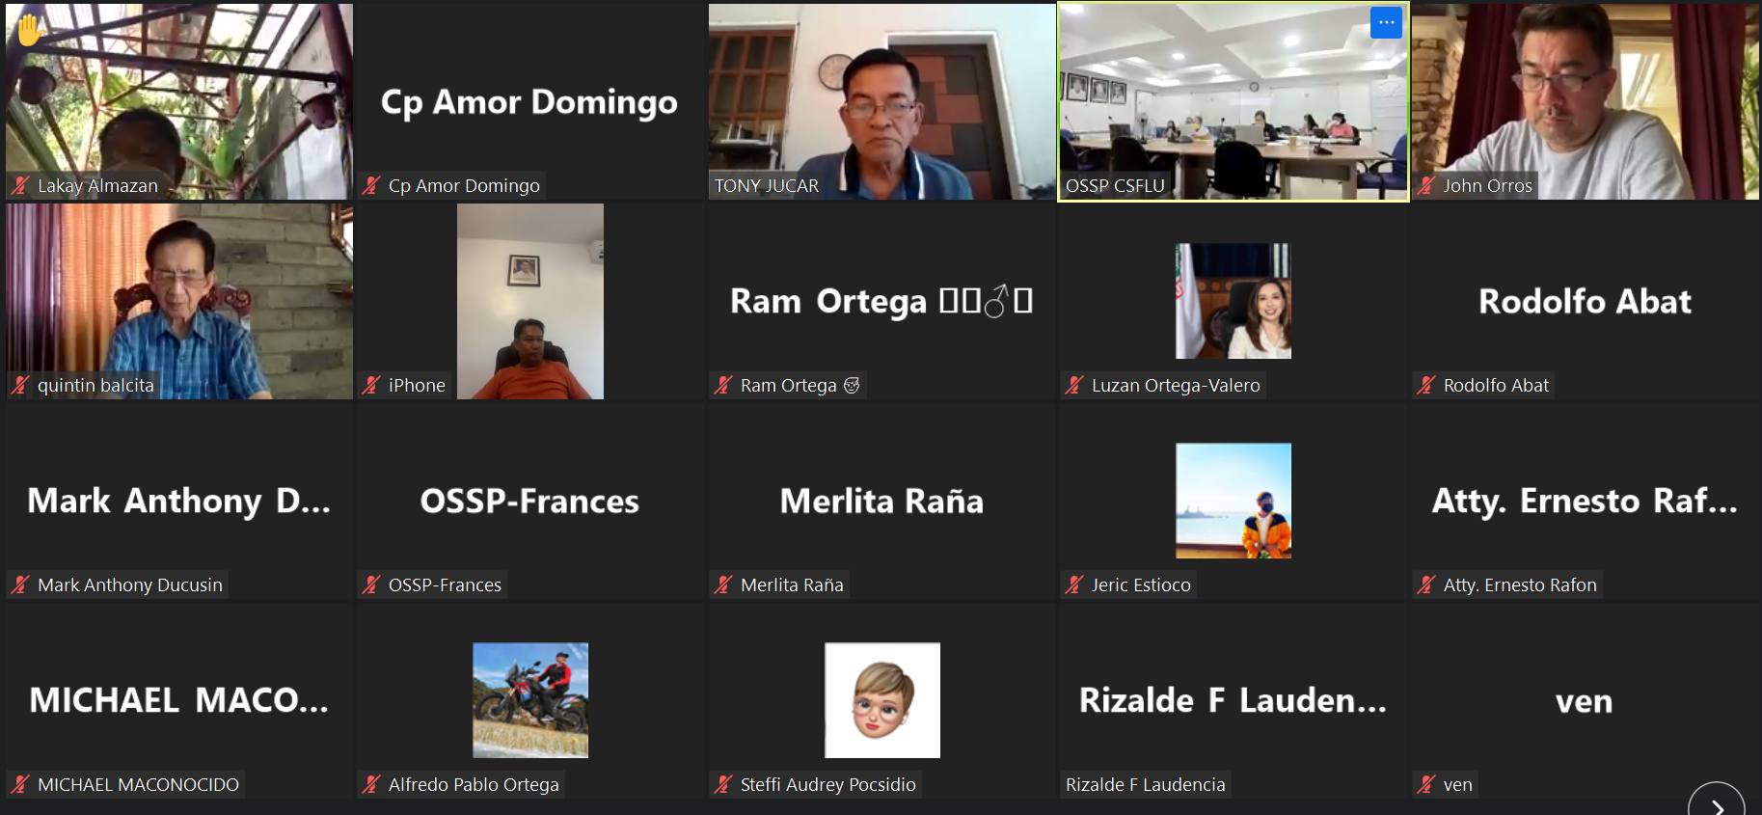Select TONY JUCAR video tile
Viewport: 1762px width, 815px height.
point(881,101)
